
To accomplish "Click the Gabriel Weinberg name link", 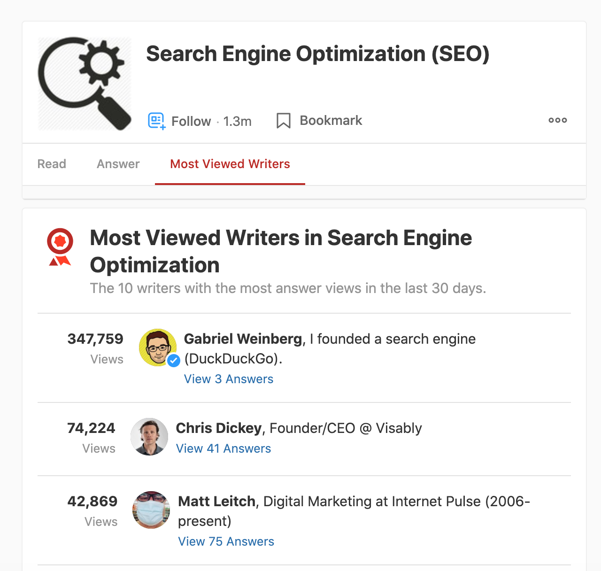I will 243,339.
